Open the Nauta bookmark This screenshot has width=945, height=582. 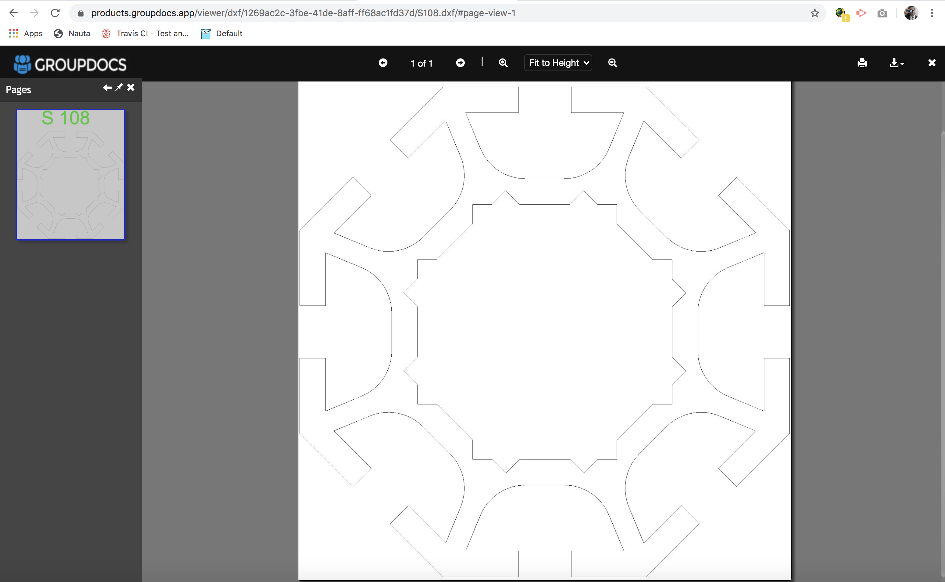click(72, 34)
